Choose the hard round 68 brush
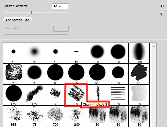 point(118,53)
